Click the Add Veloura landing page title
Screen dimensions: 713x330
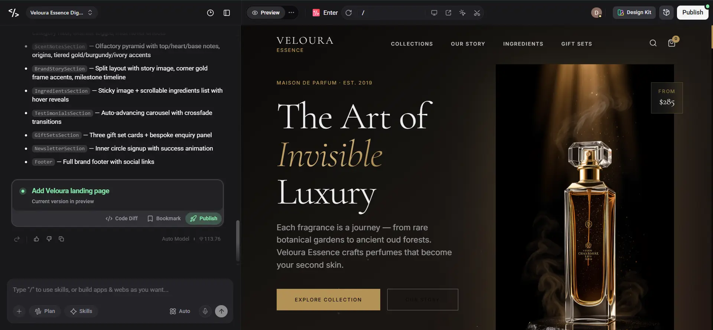coord(71,191)
